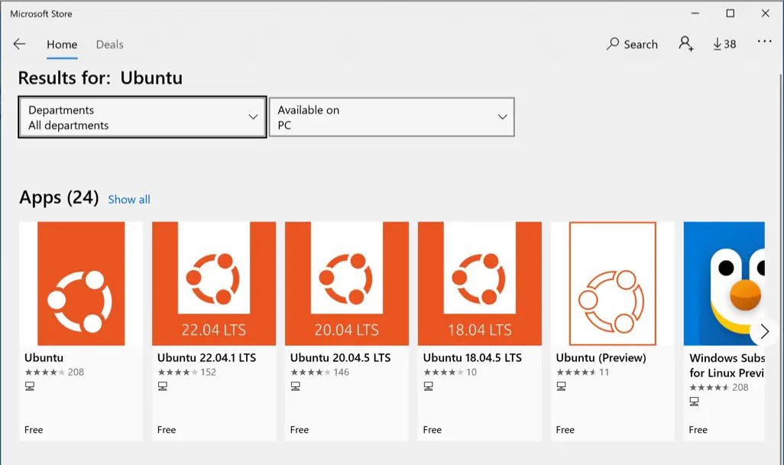Click the Ubuntu 22.04 LTS app icon
Viewport: 784px width, 465px height.
[214, 284]
